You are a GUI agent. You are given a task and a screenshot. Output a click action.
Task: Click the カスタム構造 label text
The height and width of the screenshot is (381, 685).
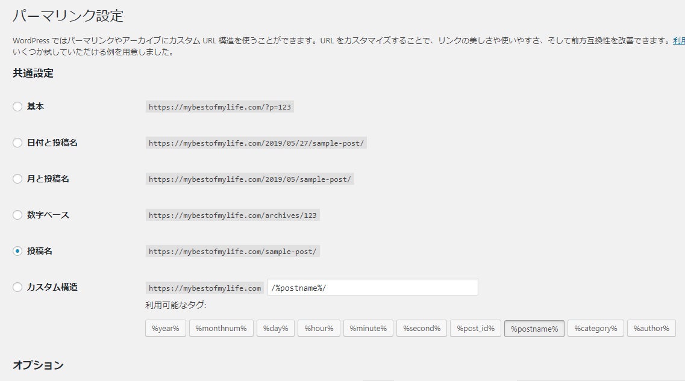(x=52, y=287)
